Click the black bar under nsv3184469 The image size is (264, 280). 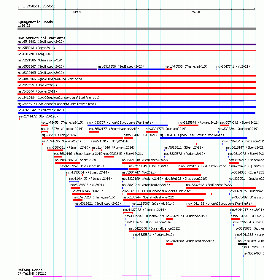coord(243,244)
